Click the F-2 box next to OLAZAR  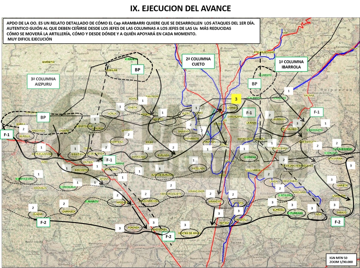point(43,223)
